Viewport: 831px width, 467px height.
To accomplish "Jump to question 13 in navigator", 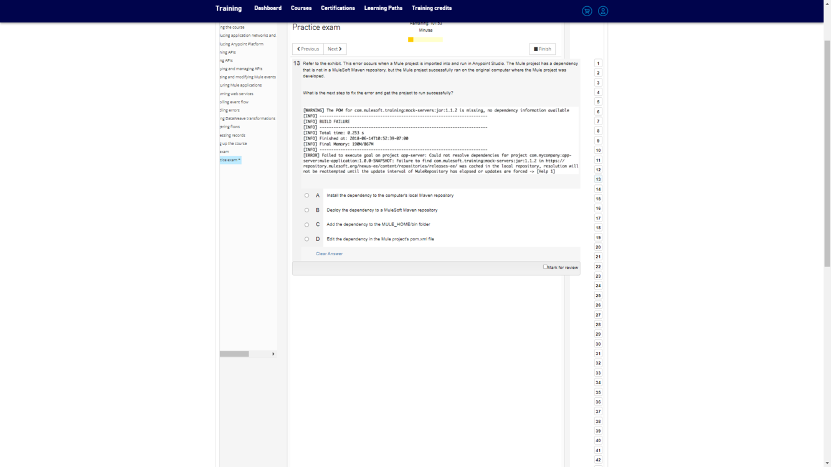I will 598,179.
